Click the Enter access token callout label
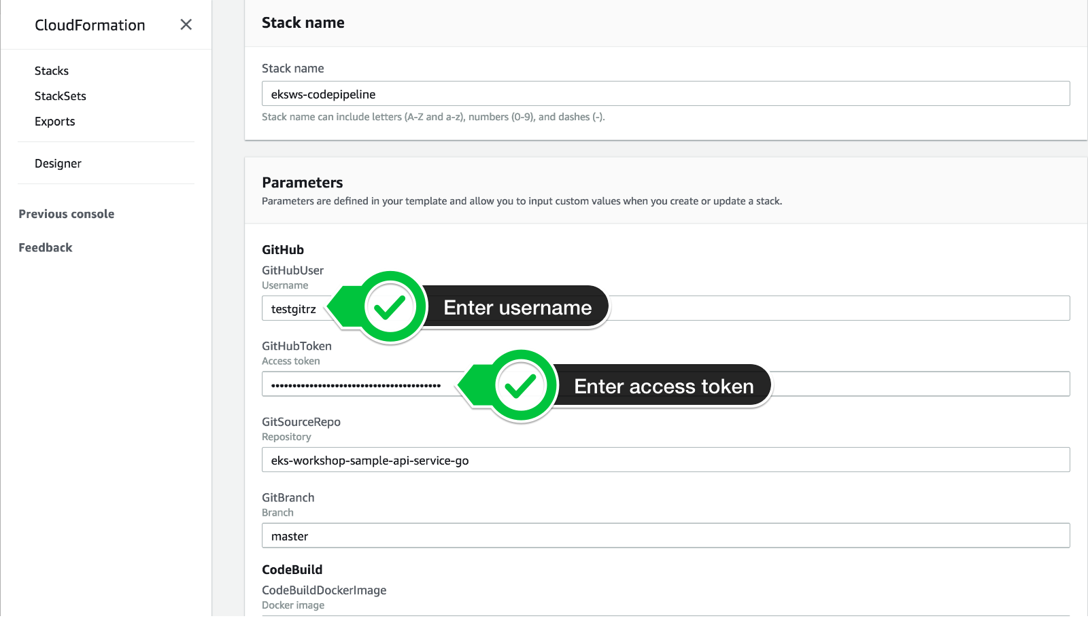The height and width of the screenshot is (644, 1088). point(663,385)
